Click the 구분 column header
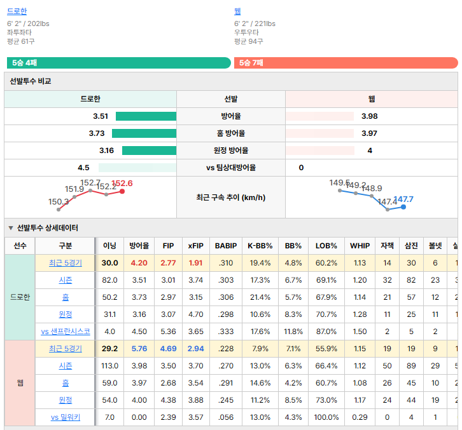Image resolution: width=462 pixels, height=430 pixels. click(x=66, y=246)
